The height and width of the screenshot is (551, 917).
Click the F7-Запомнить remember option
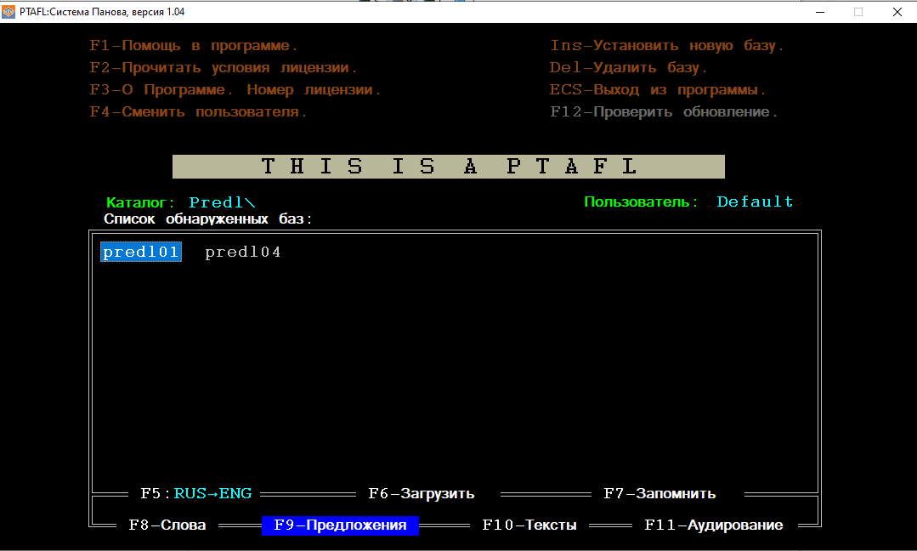point(659,494)
